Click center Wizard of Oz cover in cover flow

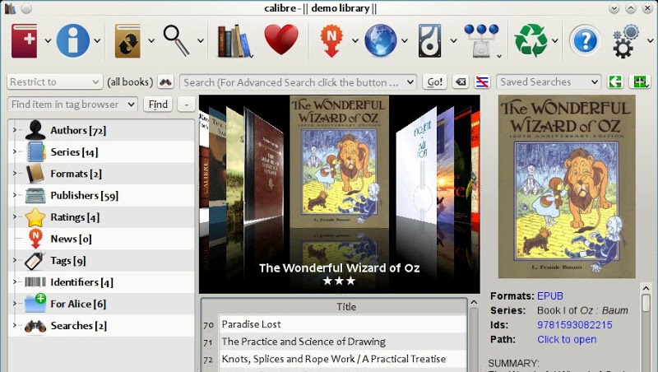(339, 162)
